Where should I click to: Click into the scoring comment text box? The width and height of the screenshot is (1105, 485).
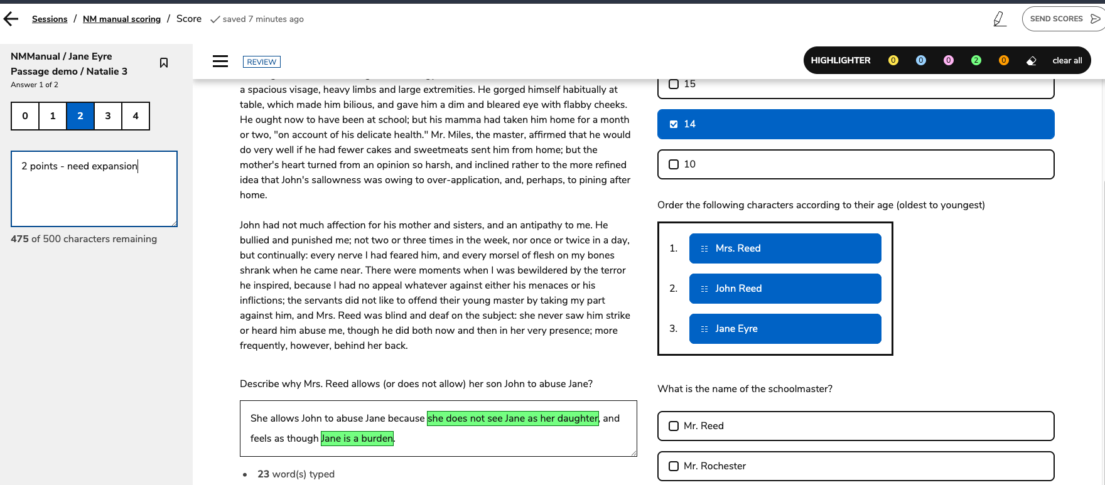click(94, 189)
